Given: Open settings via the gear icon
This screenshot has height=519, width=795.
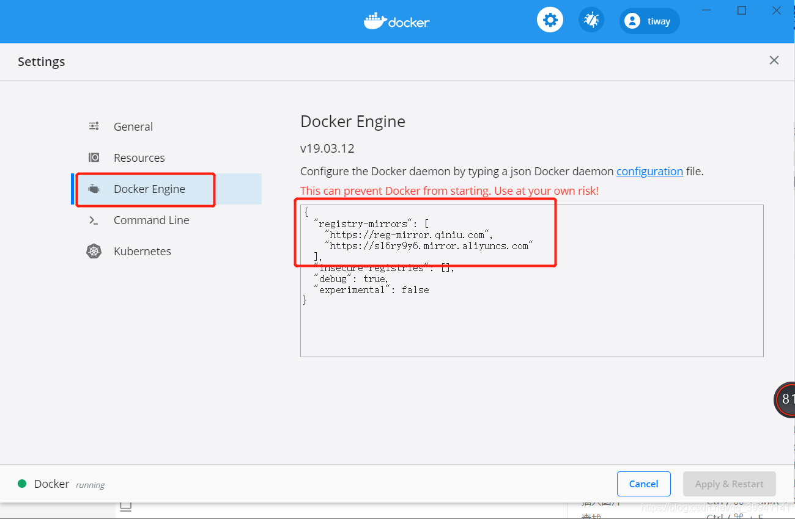Looking at the screenshot, I should coord(550,20).
